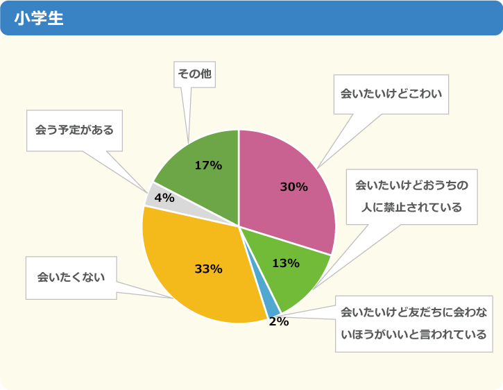Click the 13% data label
Image resolution: width=503 pixels, height=390 pixels.
[x=286, y=264]
